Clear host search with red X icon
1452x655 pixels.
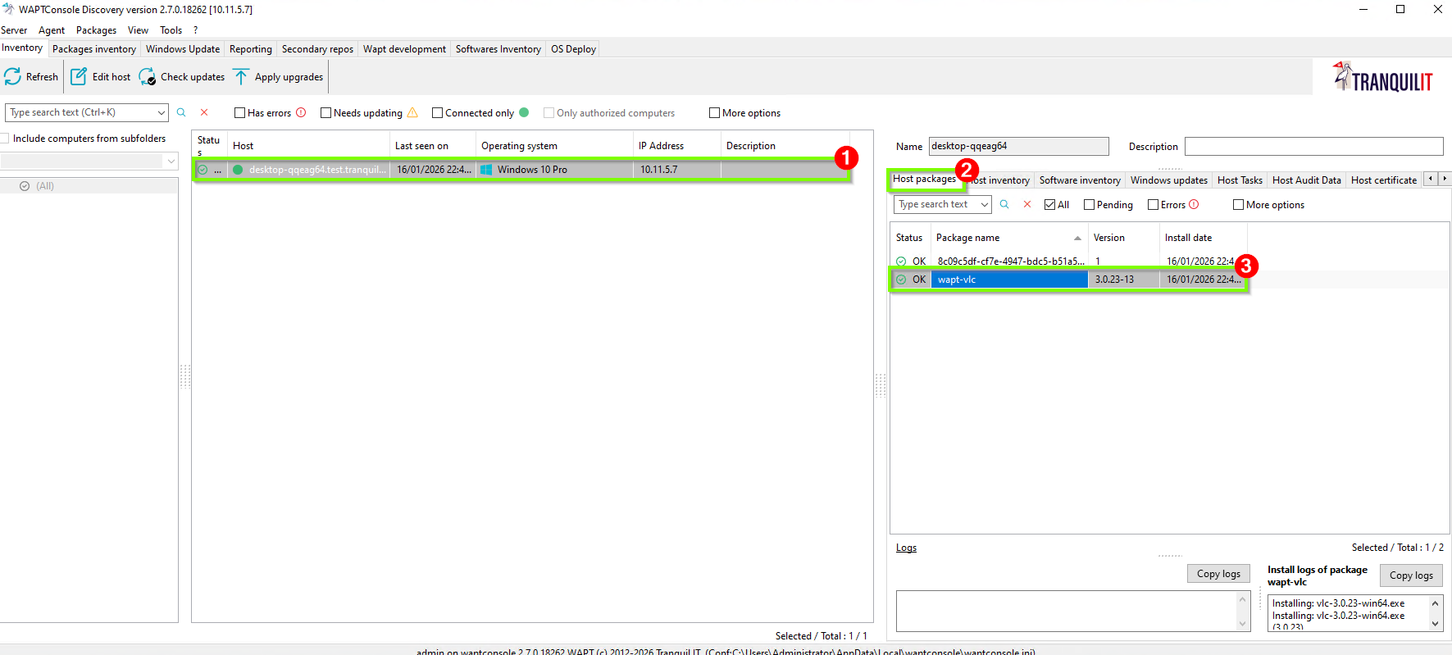[x=204, y=112]
